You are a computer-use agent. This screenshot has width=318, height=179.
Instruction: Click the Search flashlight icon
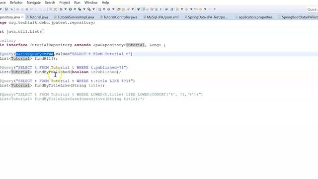128,9
